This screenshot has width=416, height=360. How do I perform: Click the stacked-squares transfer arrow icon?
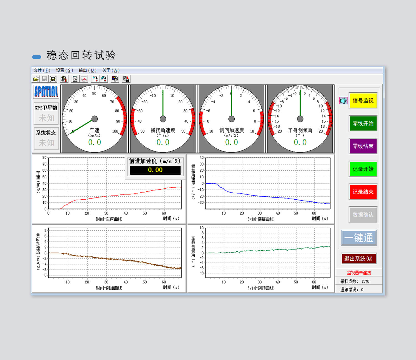pyautogui.click(x=104, y=79)
